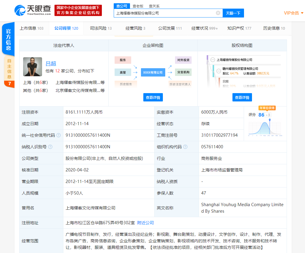Click the 上海（共6家） region label
Image resolution: width=305 pixels, height=253 pixels.
click(x=36, y=82)
